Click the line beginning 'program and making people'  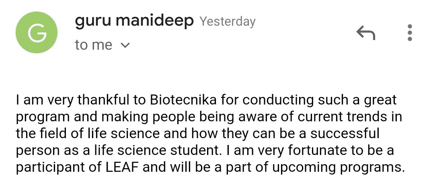pyautogui.click(x=209, y=117)
